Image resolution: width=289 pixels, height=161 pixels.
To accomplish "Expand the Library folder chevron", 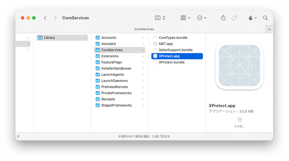I will click(86, 38).
